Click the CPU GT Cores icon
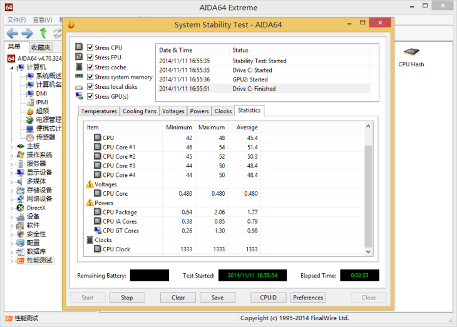457x327 pixels. coord(97,230)
